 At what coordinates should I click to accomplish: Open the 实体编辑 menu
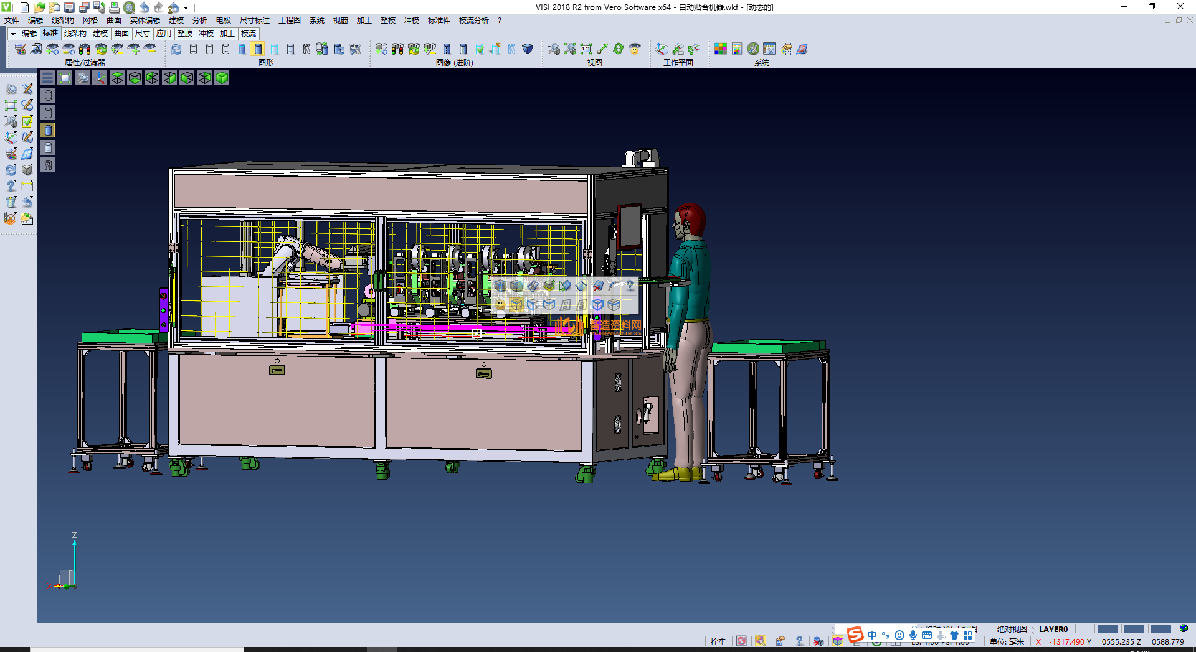[x=145, y=21]
